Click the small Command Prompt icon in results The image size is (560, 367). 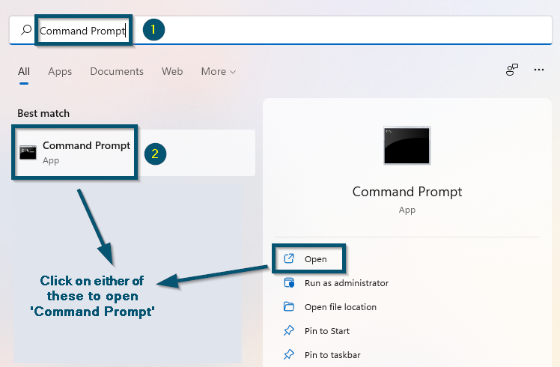28,153
